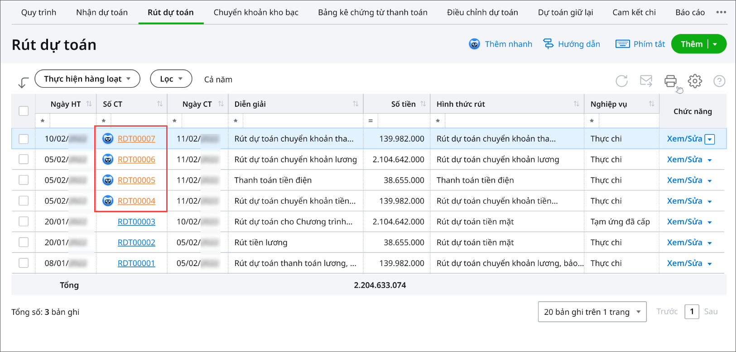Image resolution: width=736 pixels, height=352 pixels.
Task: Open voucher link RDT00001
Action: [136, 263]
